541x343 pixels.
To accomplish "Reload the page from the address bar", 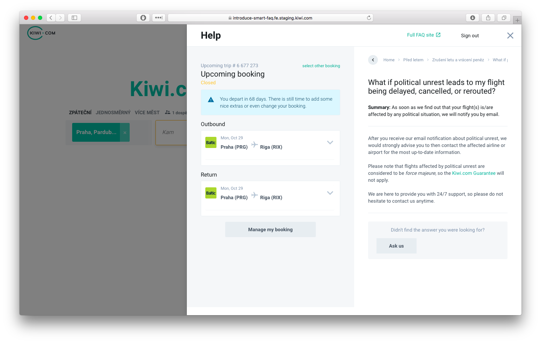I will 368,18.
